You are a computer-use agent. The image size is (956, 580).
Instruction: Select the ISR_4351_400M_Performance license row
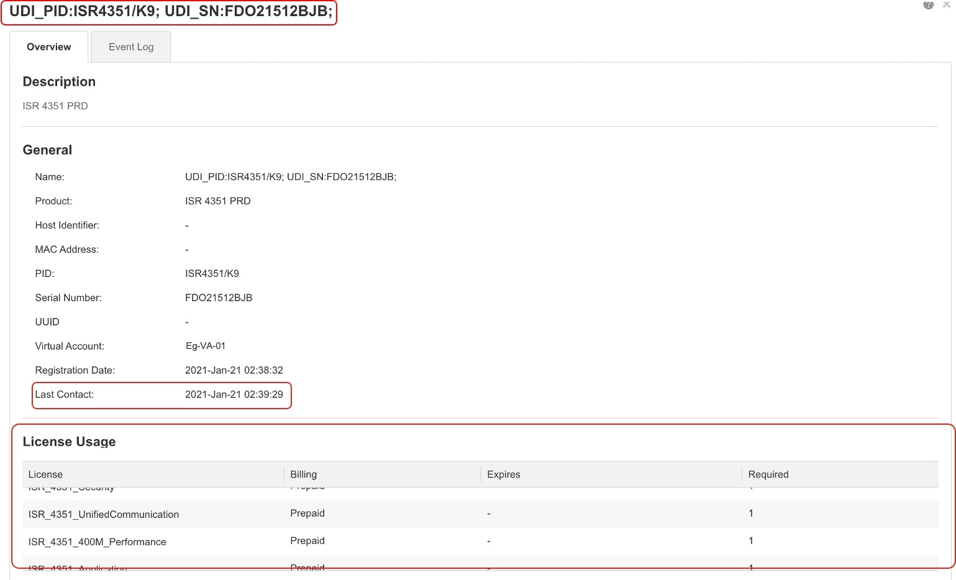coord(480,541)
